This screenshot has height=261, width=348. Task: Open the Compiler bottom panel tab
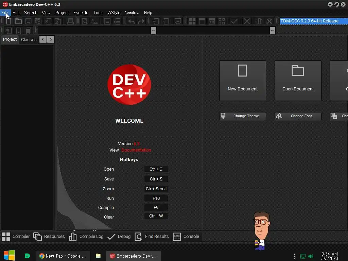coord(16,237)
